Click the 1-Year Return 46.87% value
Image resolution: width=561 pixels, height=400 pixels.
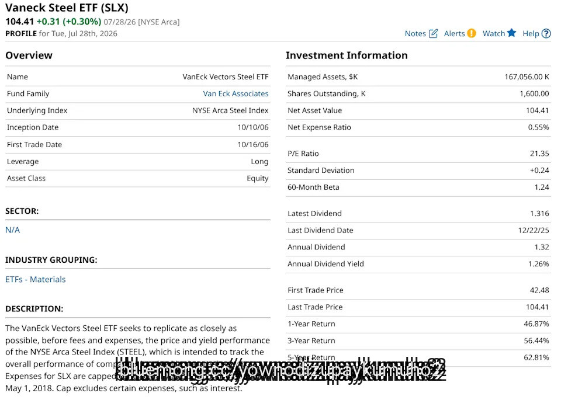click(536, 324)
